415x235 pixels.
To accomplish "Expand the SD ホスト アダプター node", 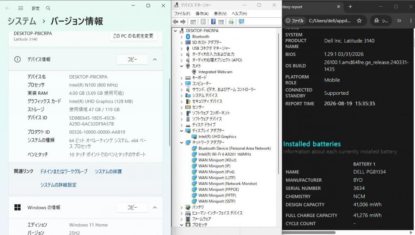I will coord(182,43).
